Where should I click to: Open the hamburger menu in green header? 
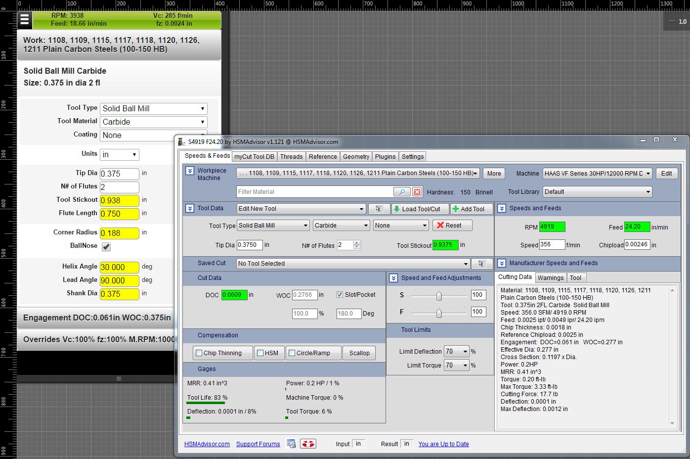(x=25, y=20)
